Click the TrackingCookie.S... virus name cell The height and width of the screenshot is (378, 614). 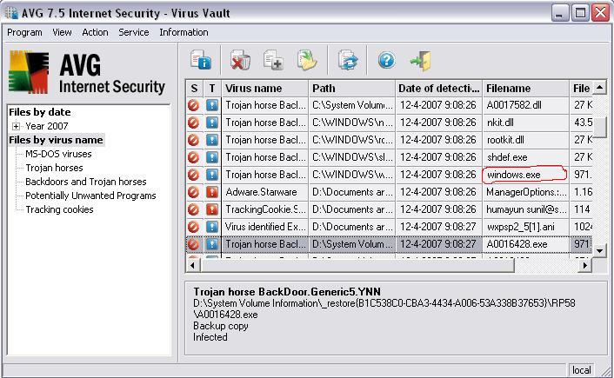(265, 209)
